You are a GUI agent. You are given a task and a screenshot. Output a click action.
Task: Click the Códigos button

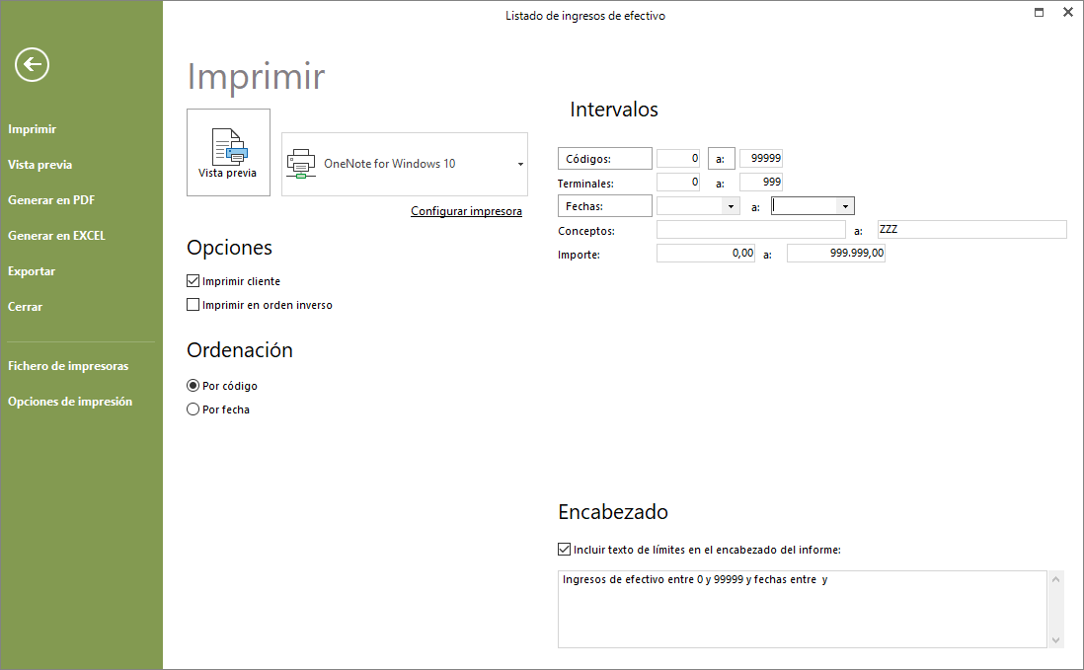pyautogui.click(x=605, y=158)
